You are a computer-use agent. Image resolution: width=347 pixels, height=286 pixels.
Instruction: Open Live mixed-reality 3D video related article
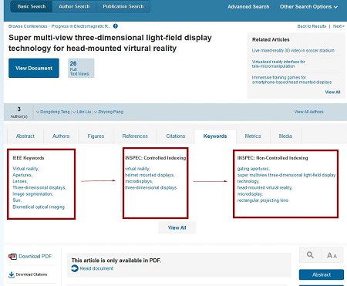coord(293,51)
